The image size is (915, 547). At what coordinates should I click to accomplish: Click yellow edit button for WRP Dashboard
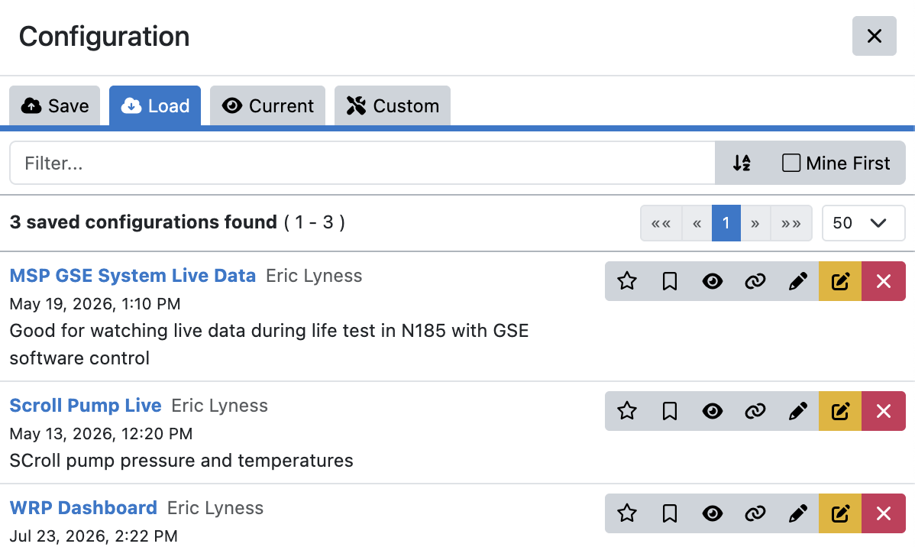coord(840,513)
